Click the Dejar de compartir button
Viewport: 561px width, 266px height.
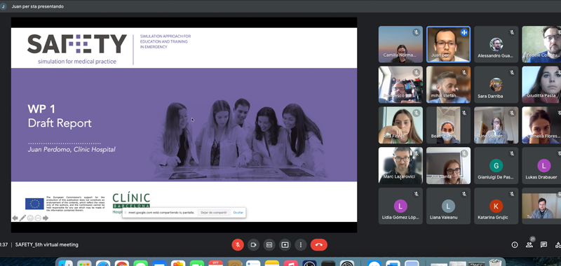click(x=214, y=212)
